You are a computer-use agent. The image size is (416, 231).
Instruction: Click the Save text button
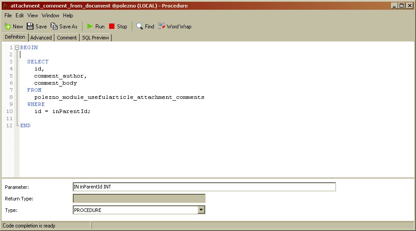pyautogui.click(x=41, y=27)
